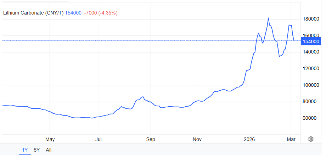Click the blue 154000 price in header
Viewport: 326px width, 158px height.
point(73,13)
